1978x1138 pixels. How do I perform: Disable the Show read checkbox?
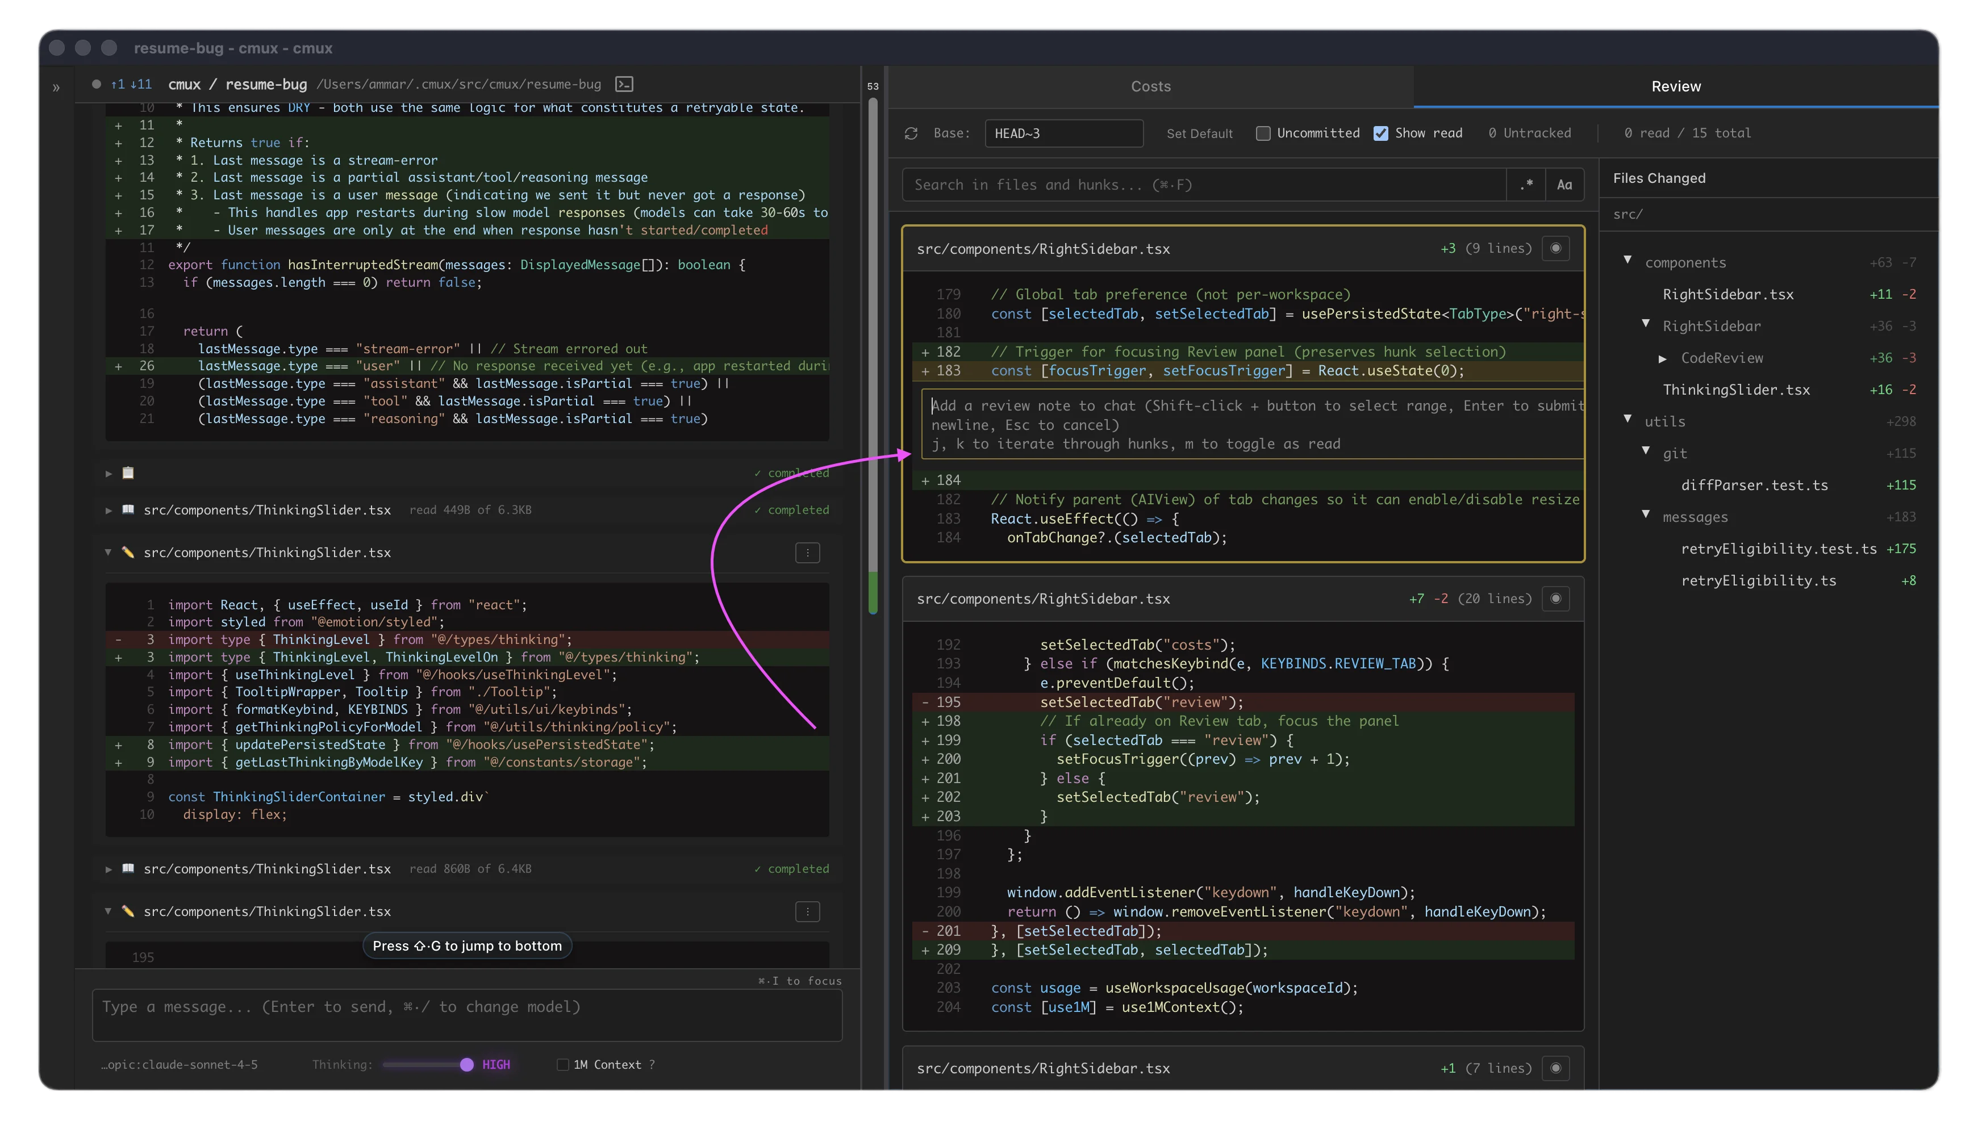coord(1381,133)
